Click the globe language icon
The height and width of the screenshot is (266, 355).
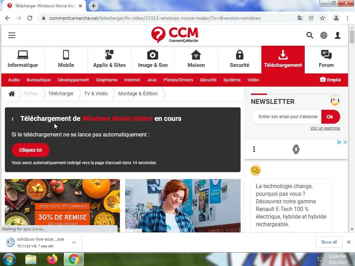(324, 35)
